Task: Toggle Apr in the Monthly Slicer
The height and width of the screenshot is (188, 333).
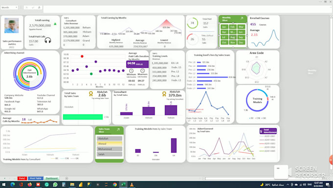Action: click(x=224, y=32)
